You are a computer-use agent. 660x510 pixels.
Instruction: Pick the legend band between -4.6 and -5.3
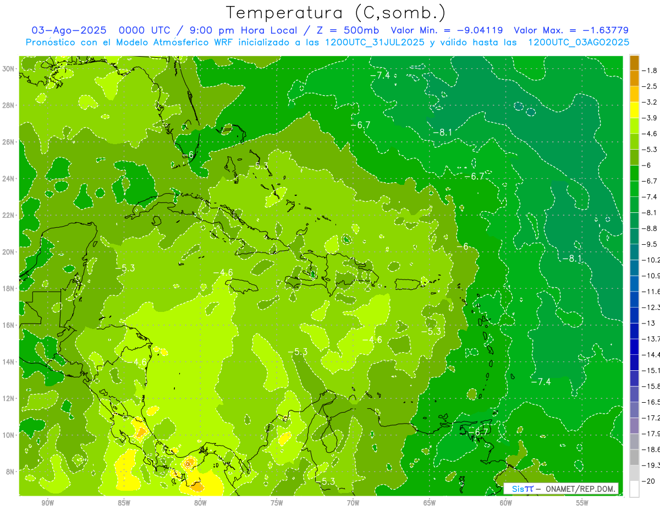(634, 141)
